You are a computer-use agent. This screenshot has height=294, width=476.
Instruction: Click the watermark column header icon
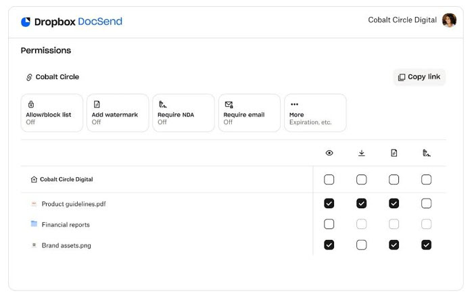(x=394, y=153)
